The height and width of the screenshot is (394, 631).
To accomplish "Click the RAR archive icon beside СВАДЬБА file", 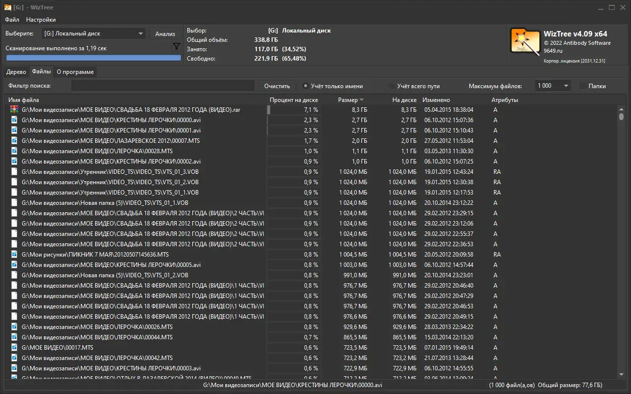I will tap(14, 110).
